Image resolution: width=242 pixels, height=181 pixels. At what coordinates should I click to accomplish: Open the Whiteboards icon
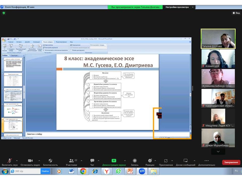[x=186, y=161]
